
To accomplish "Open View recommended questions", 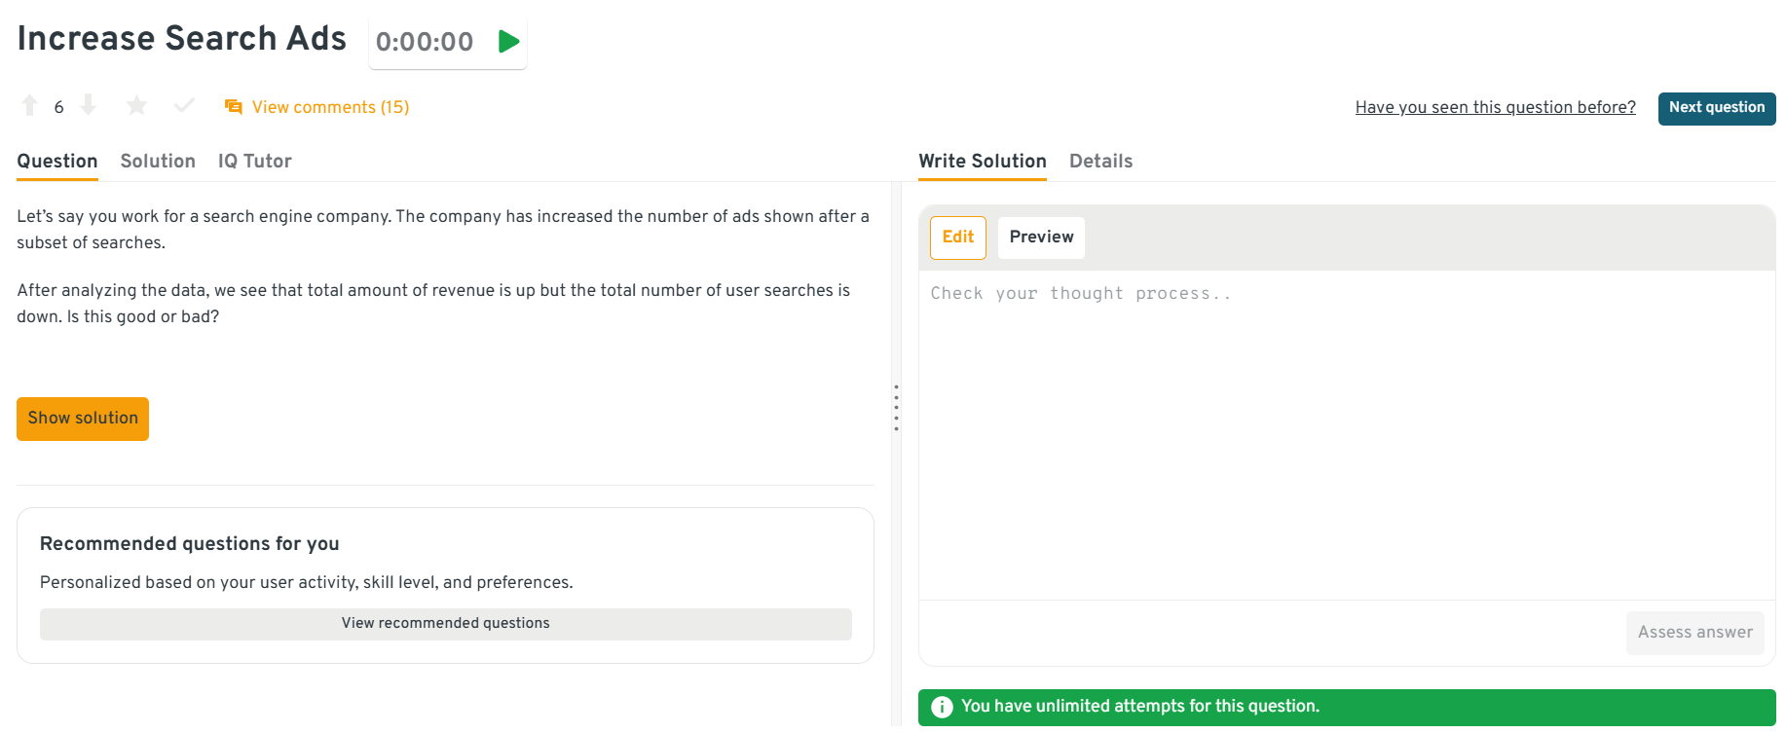I will tap(445, 624).
